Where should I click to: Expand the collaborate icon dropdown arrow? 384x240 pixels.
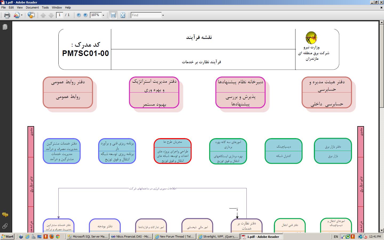tap(22, 15)
